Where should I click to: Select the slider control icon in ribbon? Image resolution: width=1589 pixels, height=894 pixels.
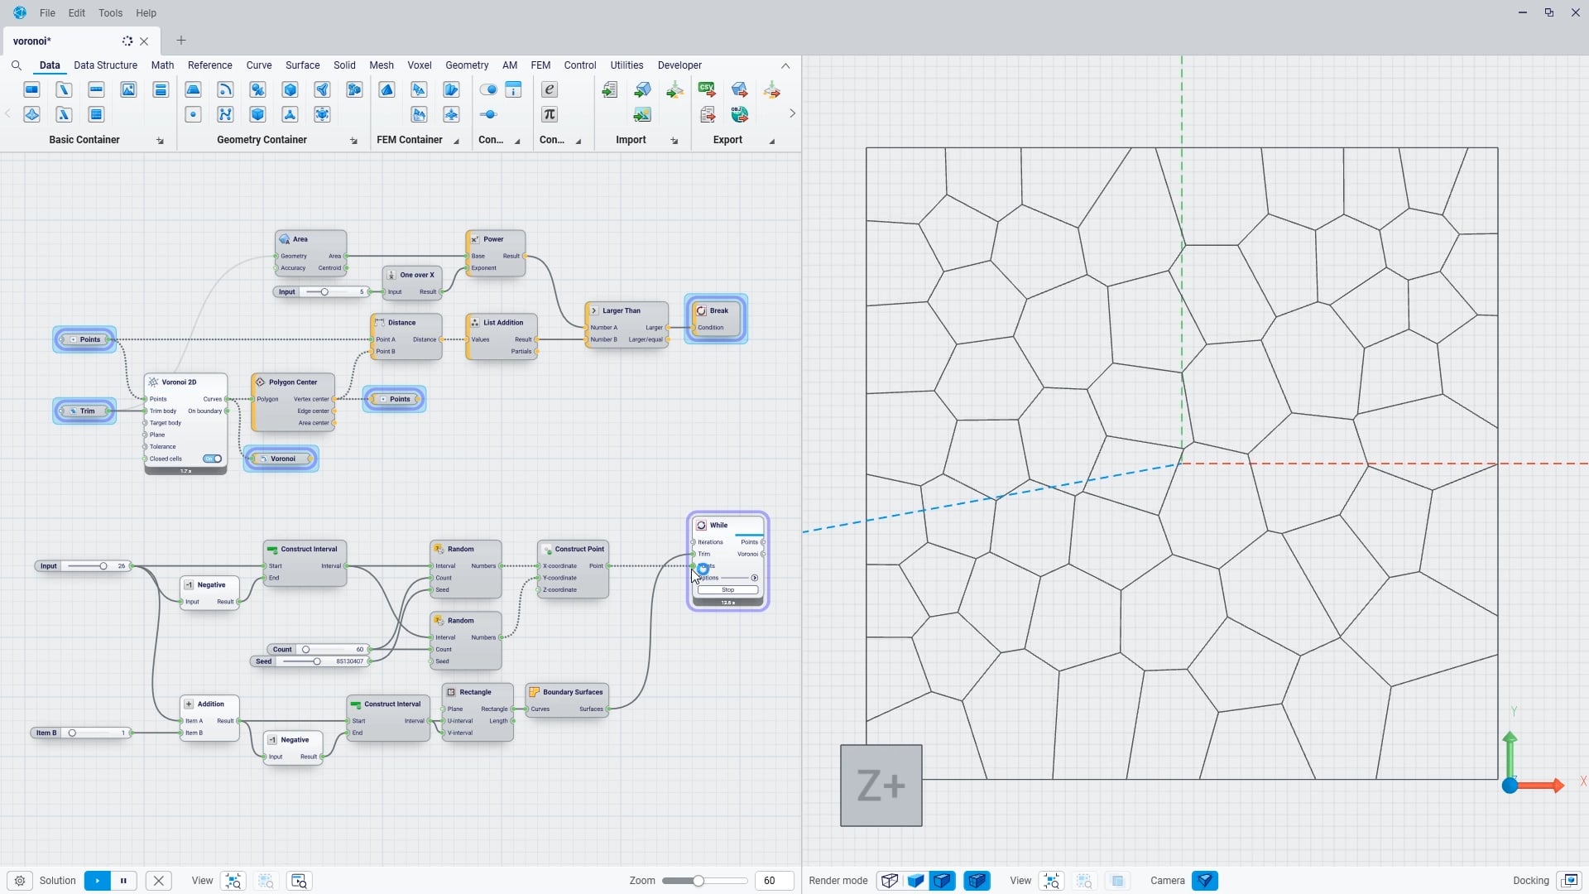coord(488,114)
